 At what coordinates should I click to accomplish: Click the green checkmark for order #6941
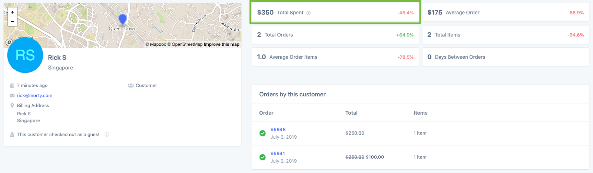(x=262, y=157)
